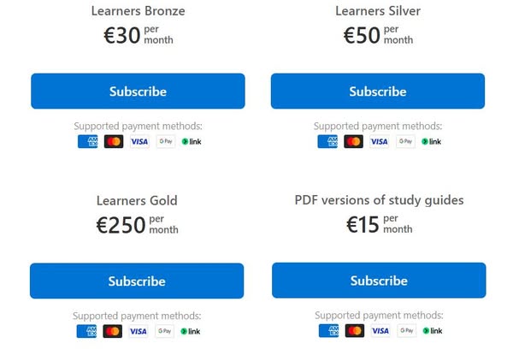Image resolution: width=513 pixels, height=355 pixels.
Task: Click the Google Pay icon under Learners Silver
Action: pos(405,141)
